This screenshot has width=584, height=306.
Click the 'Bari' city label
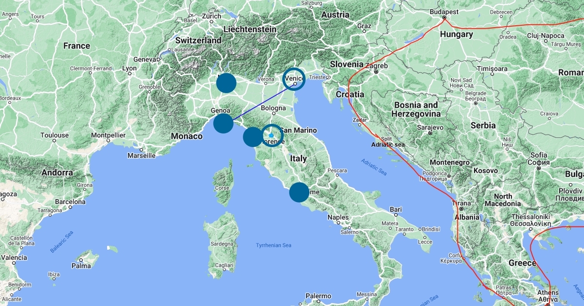pos(395,209)
